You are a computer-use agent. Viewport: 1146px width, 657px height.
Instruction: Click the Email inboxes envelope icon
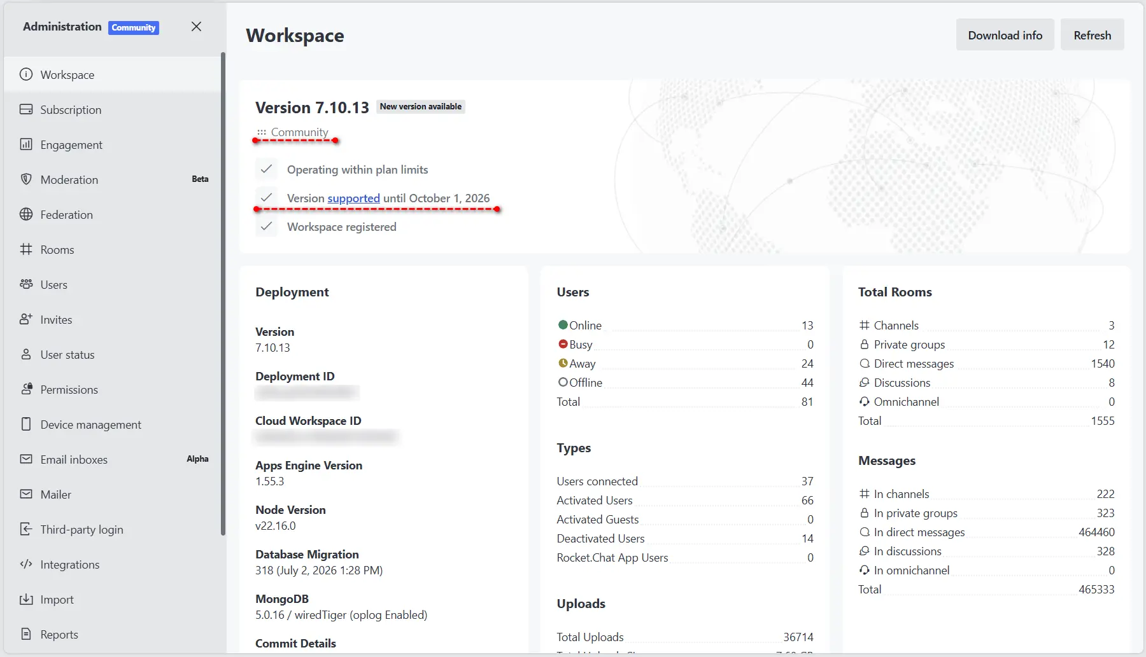tap(26, 459)
